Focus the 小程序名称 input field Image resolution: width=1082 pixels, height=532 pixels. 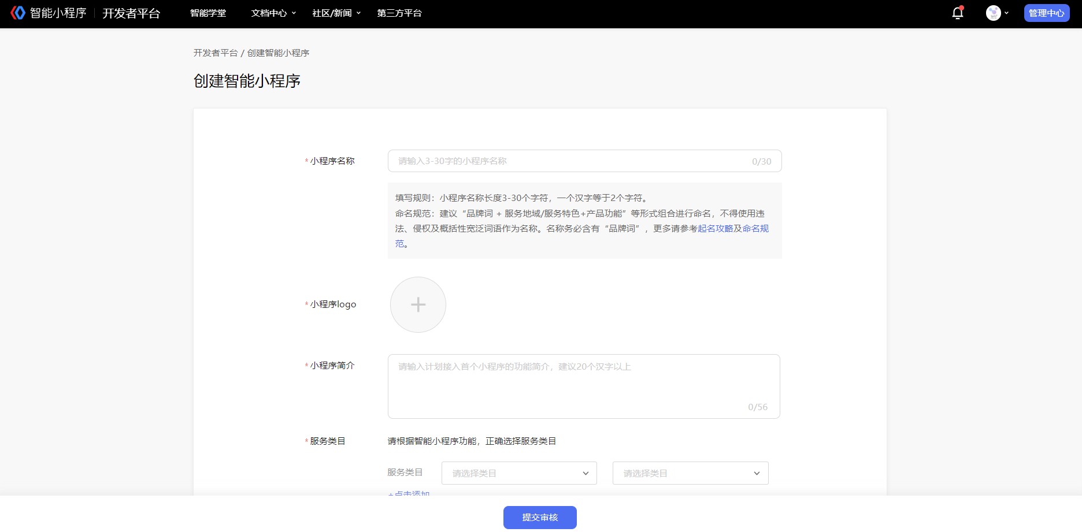coord(584,161)
